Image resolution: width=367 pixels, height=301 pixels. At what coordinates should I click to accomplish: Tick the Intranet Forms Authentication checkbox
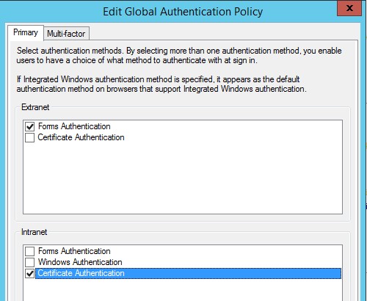click(29, 251)
